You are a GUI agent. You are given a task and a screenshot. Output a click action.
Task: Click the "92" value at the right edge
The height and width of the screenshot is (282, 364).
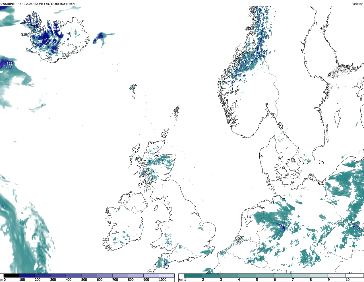[x=359, y=229]
